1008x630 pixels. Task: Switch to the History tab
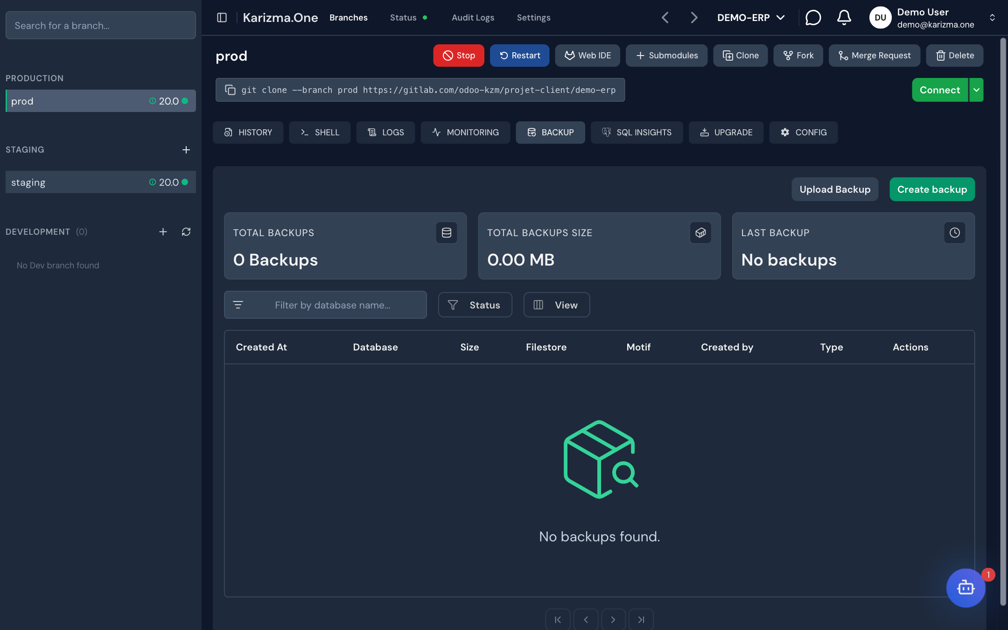248,133
